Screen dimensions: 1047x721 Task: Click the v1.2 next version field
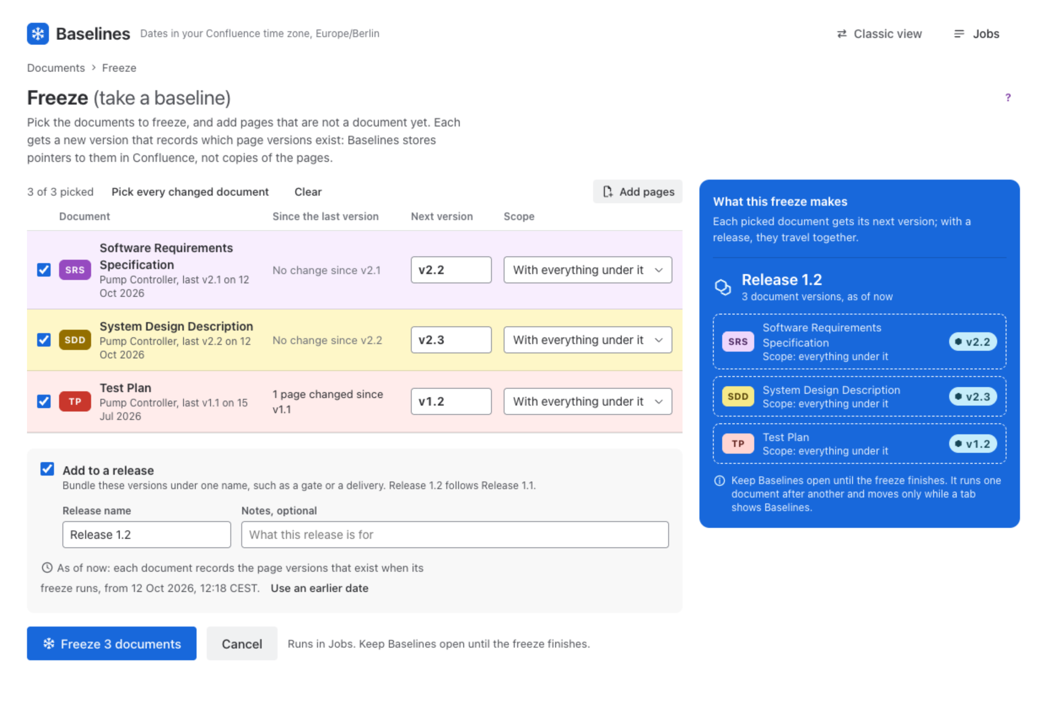point(451,401)
